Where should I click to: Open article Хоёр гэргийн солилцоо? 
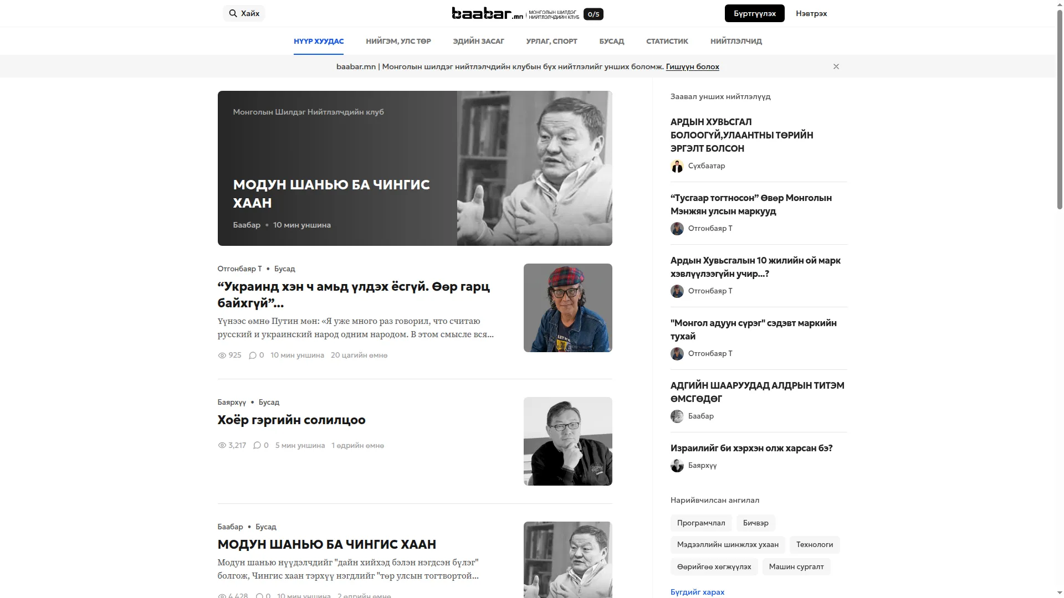[291, 420]
